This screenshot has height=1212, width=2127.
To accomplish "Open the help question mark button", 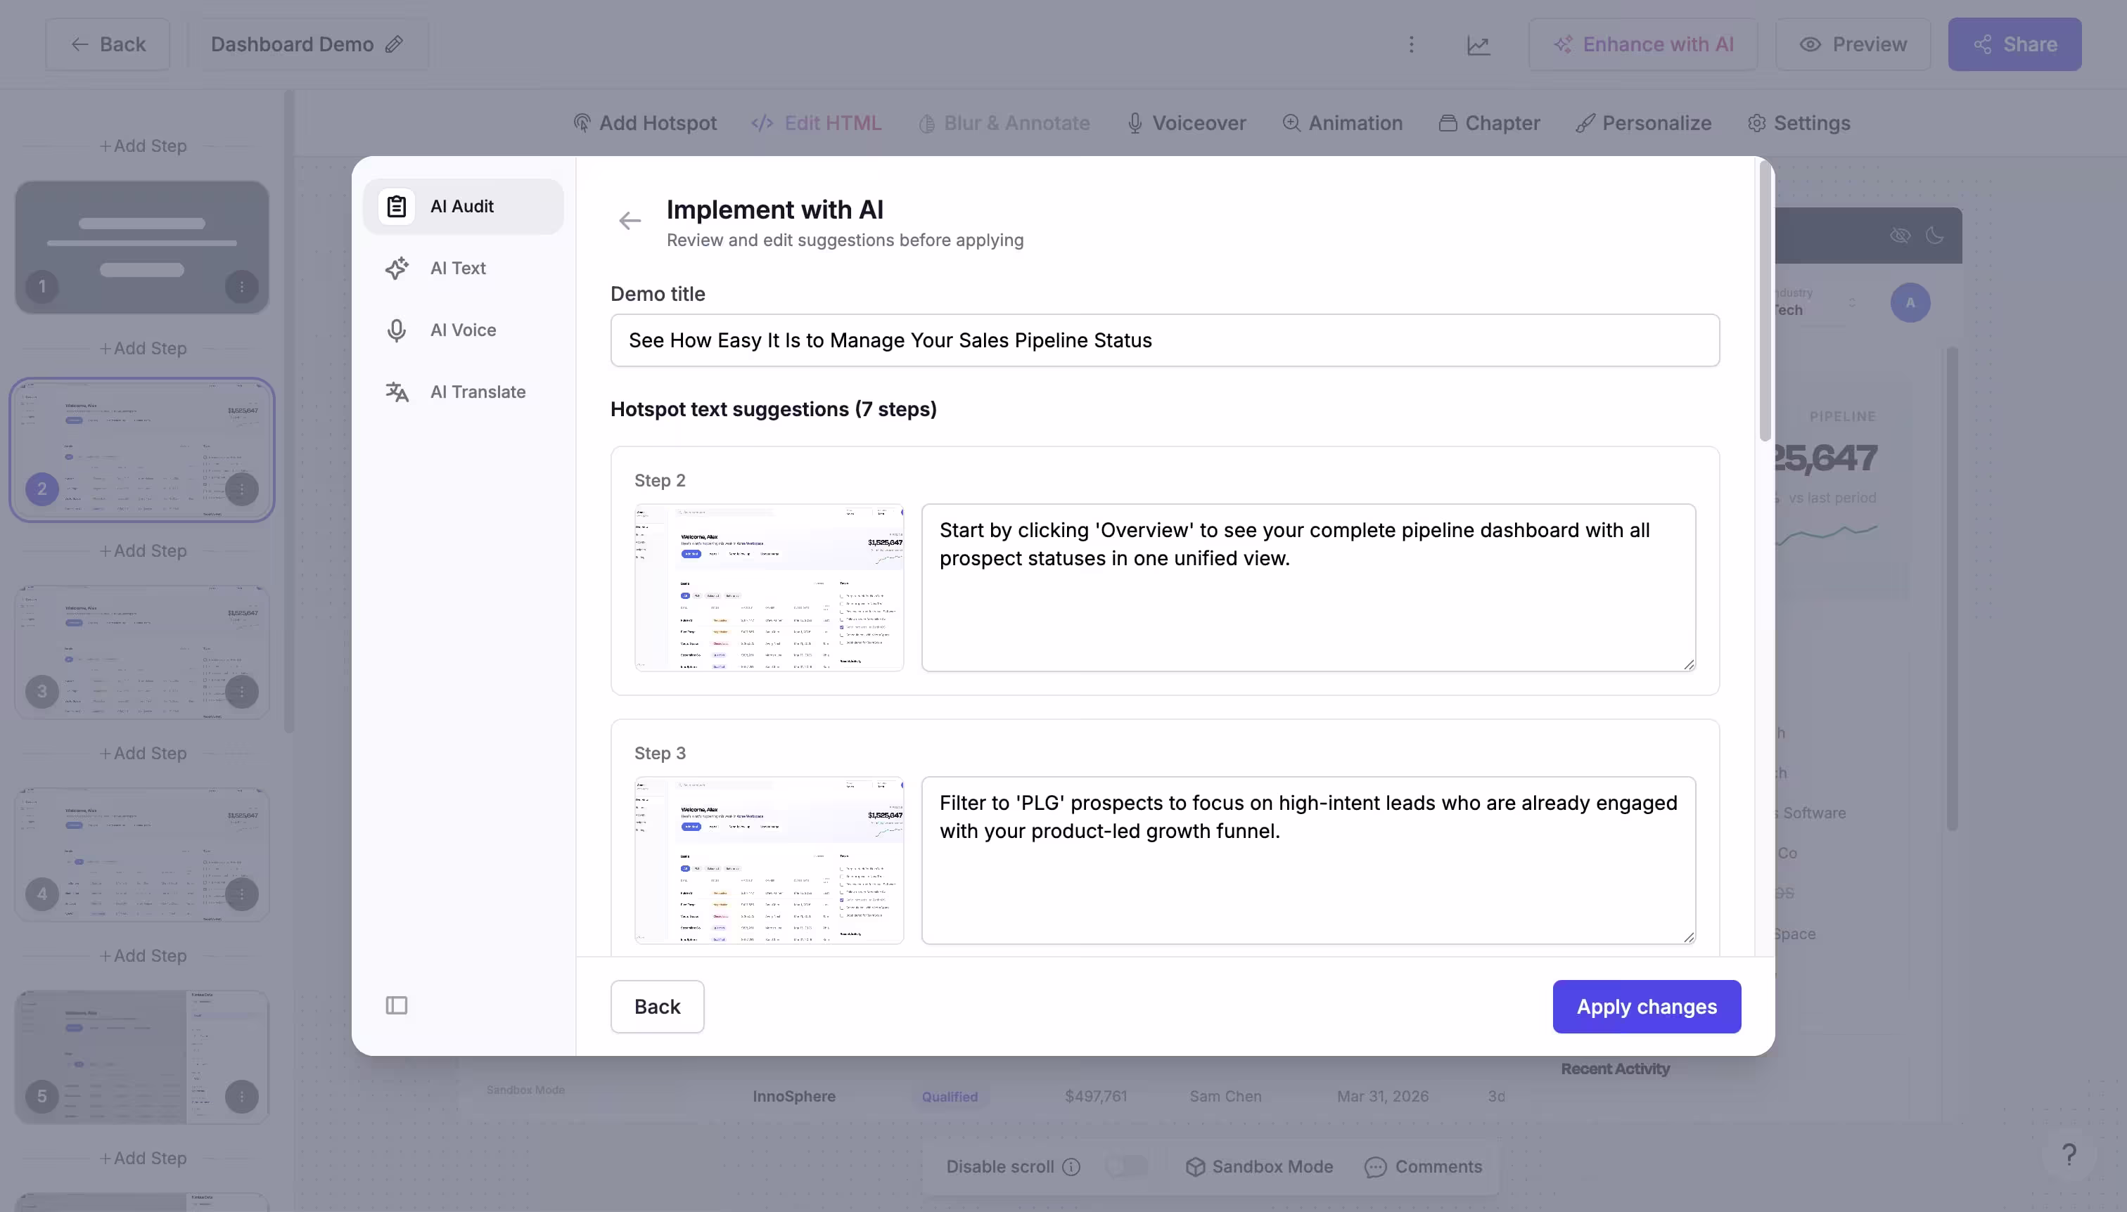I will pyautogui.click(x=2069, y=1154).
